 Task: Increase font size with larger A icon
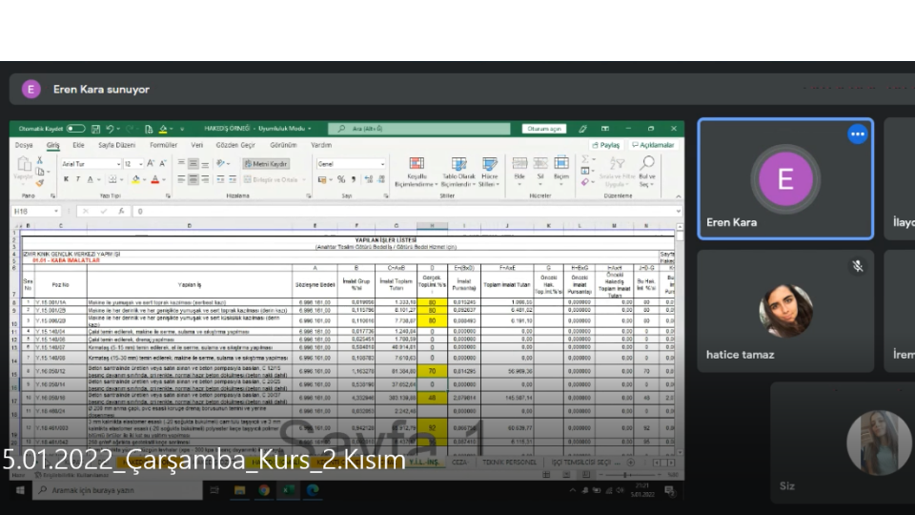click(151, 163)
